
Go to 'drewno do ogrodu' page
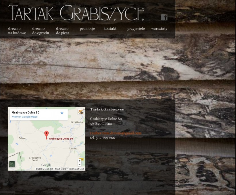tap(41, 31)
